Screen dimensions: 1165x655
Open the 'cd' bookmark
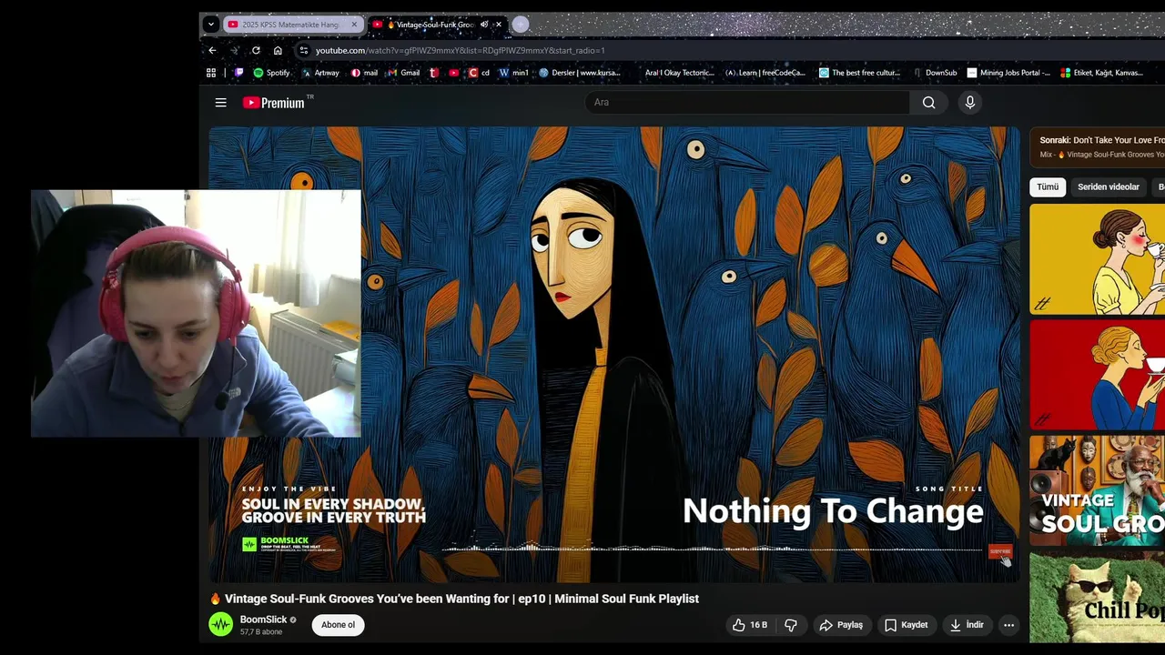point(479,73)
